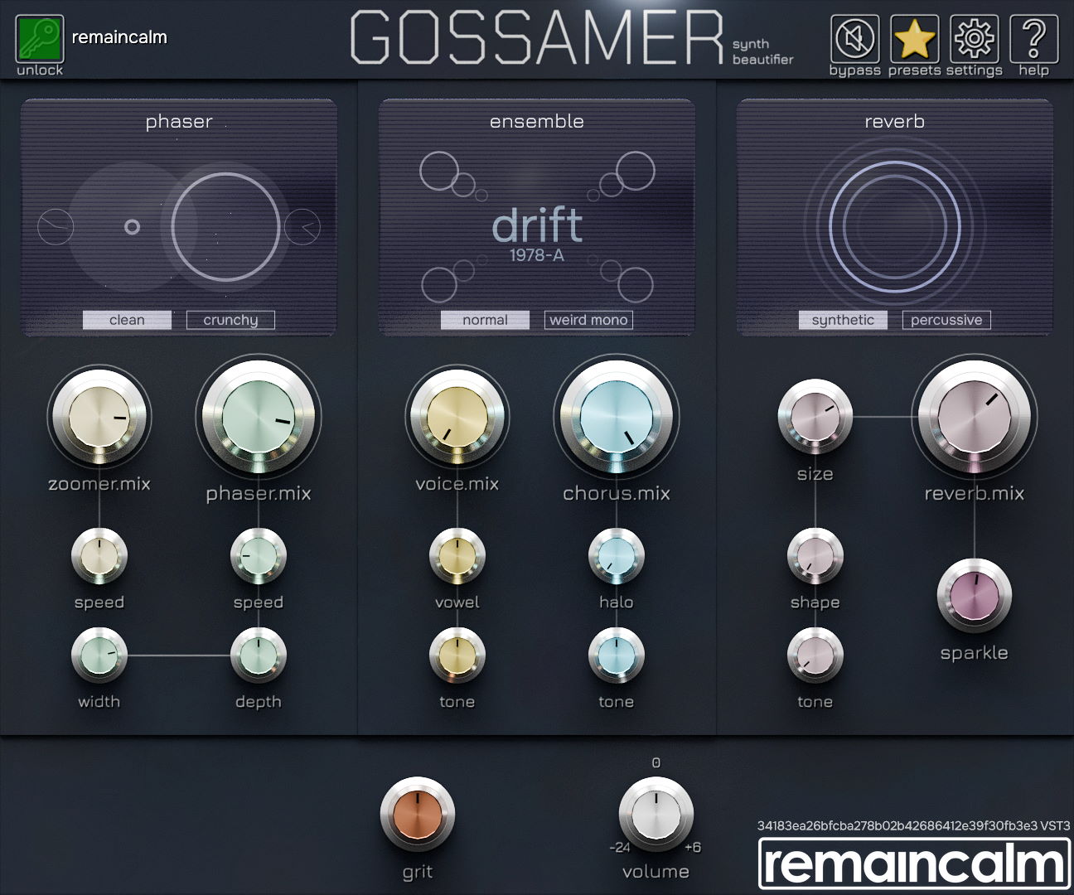
Task: Click the phaser depth knob
Action: point(259,656)
